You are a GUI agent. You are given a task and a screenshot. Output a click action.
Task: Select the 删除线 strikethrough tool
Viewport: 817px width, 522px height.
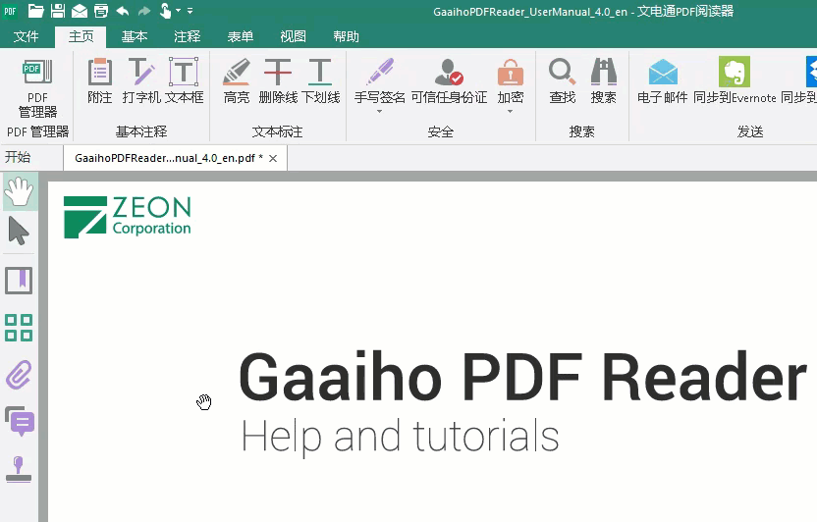coord(278,80)
